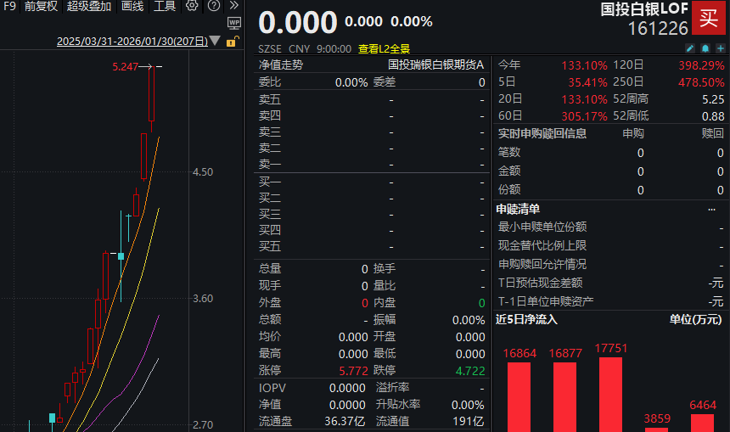Click the pencil note icon
This screenshot has height=432, width=730.
click(690, 48)
